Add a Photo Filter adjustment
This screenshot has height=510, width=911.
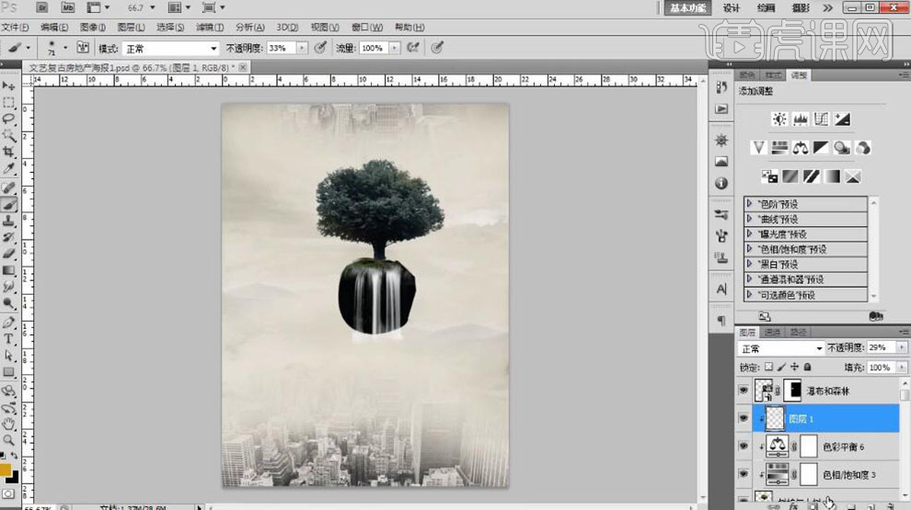coord(842,148)
